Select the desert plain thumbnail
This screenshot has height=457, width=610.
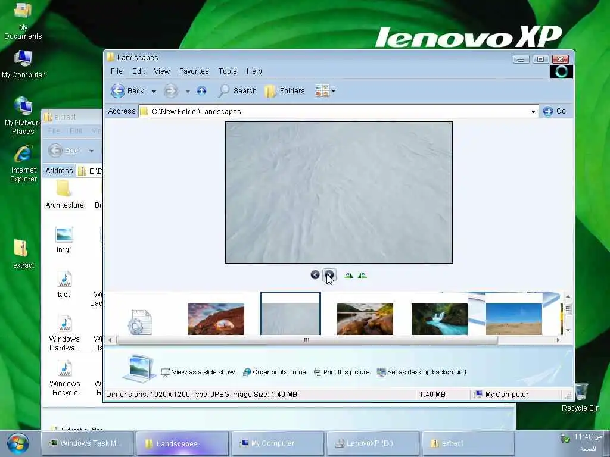514,319
